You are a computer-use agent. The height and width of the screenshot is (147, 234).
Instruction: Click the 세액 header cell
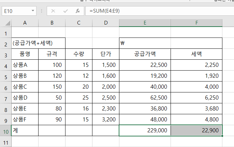click(196, 54)
